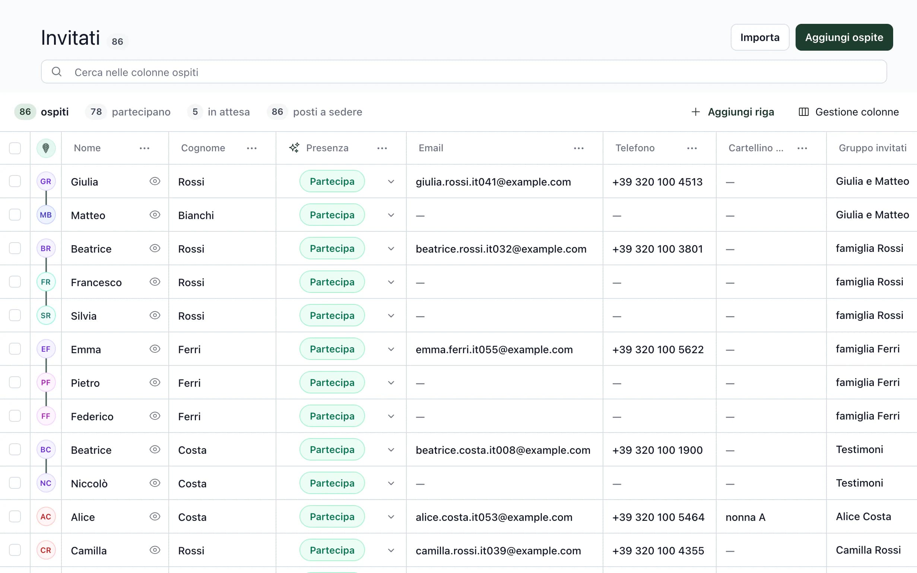
Task: Expand presence dropdown for Giulia Rossi
Action: [391, 181]
